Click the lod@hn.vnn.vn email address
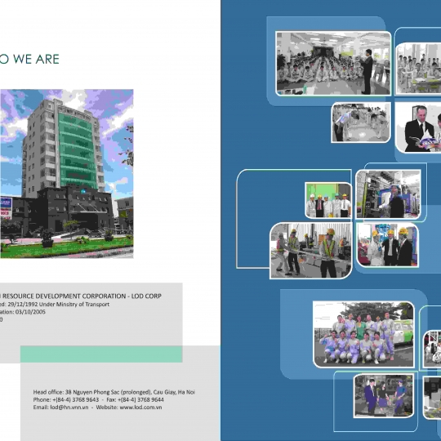The height and width of the screenshot is (441, 441). 69,408
